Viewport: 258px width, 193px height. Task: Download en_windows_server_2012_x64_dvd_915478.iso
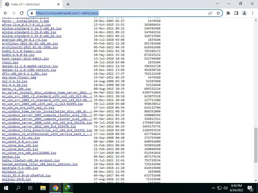pos(39,127)
